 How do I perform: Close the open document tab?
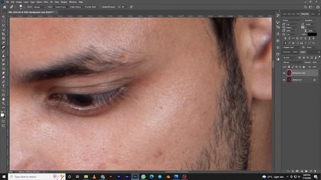pos(56,12)
